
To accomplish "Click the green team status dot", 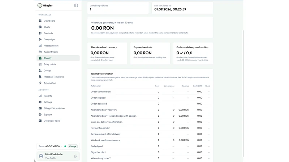I will tap(65, 147).
